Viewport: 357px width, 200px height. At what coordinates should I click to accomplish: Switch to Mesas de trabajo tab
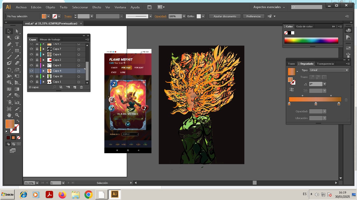pyautogui.click(x=50, y=40)
